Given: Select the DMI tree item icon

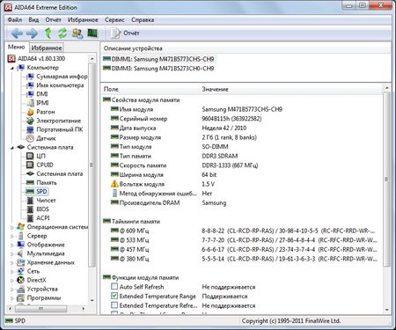Looking at the screenshot, I should 30,94.
